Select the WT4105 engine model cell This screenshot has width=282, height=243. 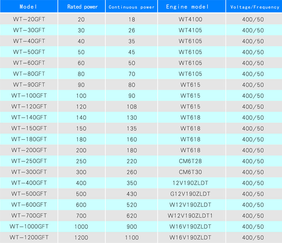pos(192,30)
